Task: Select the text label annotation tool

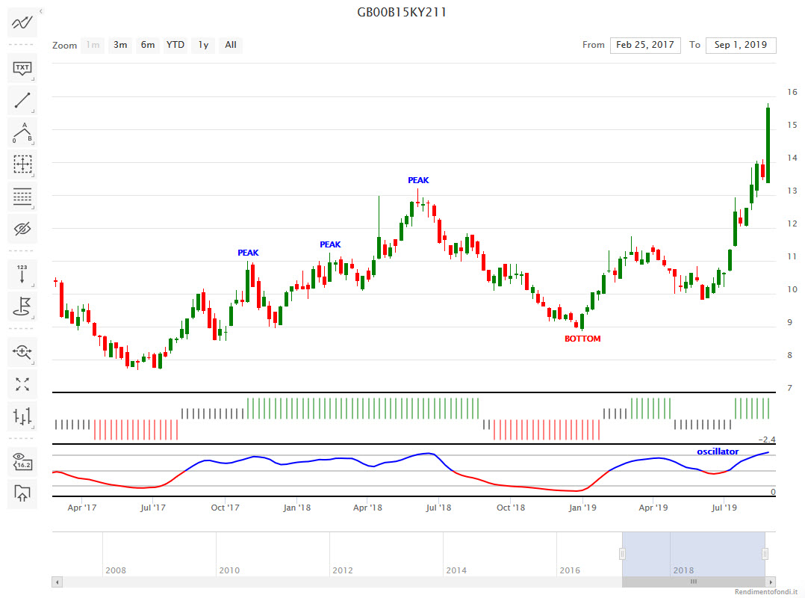Action: pos(22,69)
